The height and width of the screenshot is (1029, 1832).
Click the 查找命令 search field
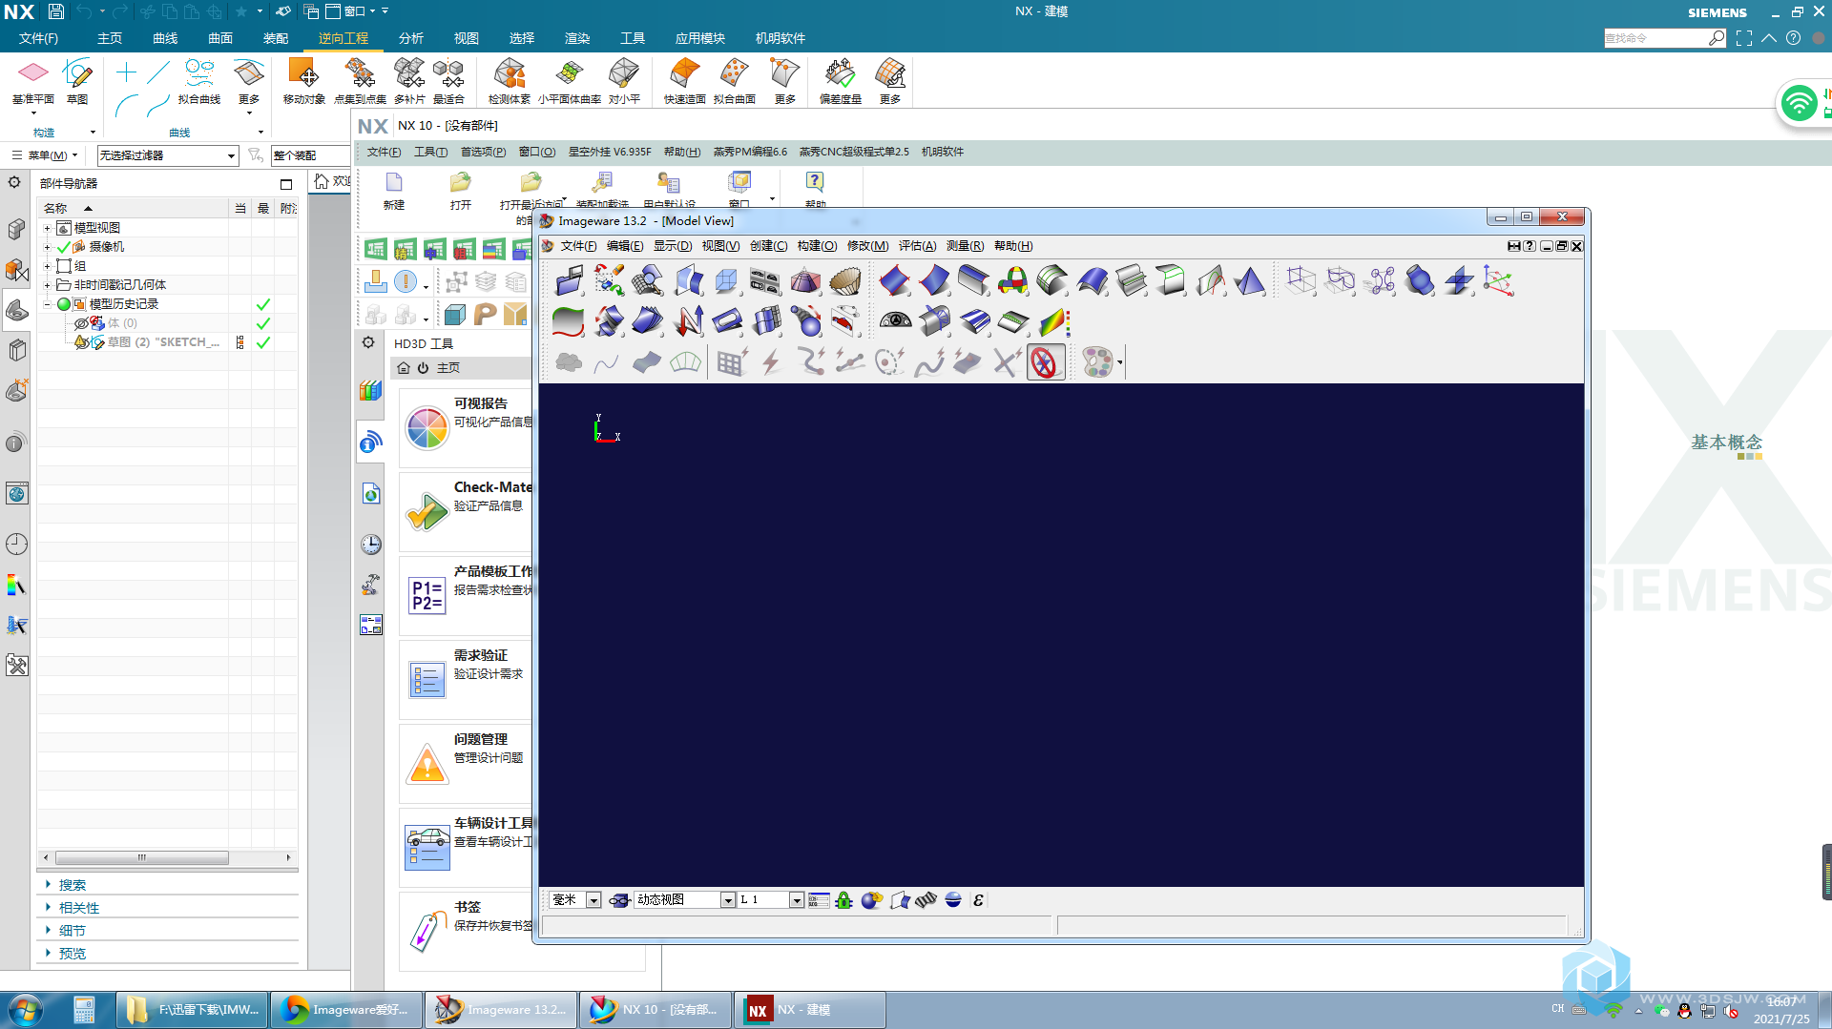pyautogui.click(x=1655, y=38)
